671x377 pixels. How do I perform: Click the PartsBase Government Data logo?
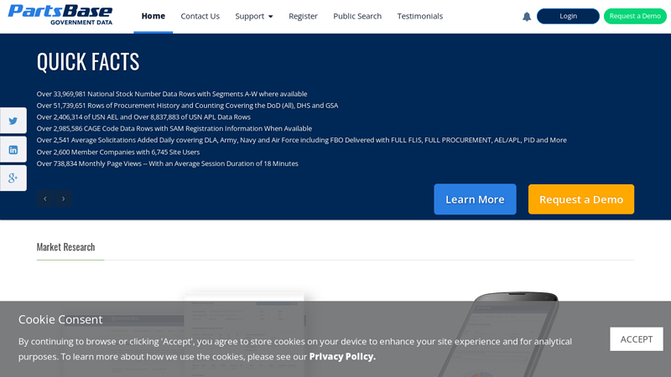click(60, 15)
